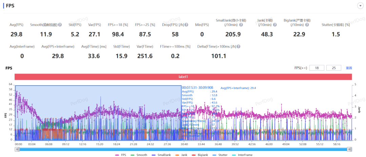Click help icon beside Delta(FTime)>100ms
This screenshot has height=157, width=366.
tap(238, 47)
